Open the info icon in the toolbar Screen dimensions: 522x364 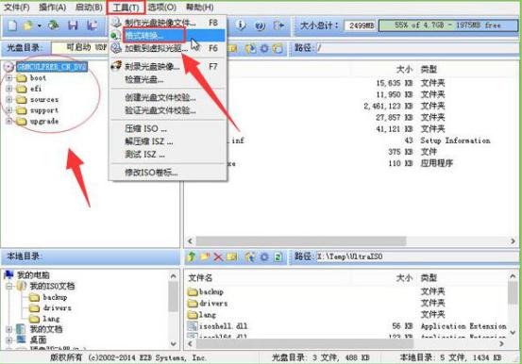[x=241, y=25]
